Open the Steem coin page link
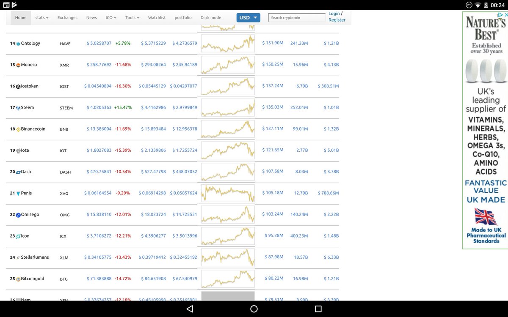The height and width of the screenshot is (317, 508). tap(27, 107)
